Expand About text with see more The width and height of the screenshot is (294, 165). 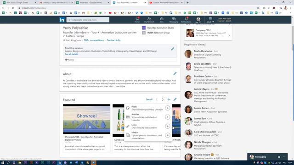coord(120,87)
